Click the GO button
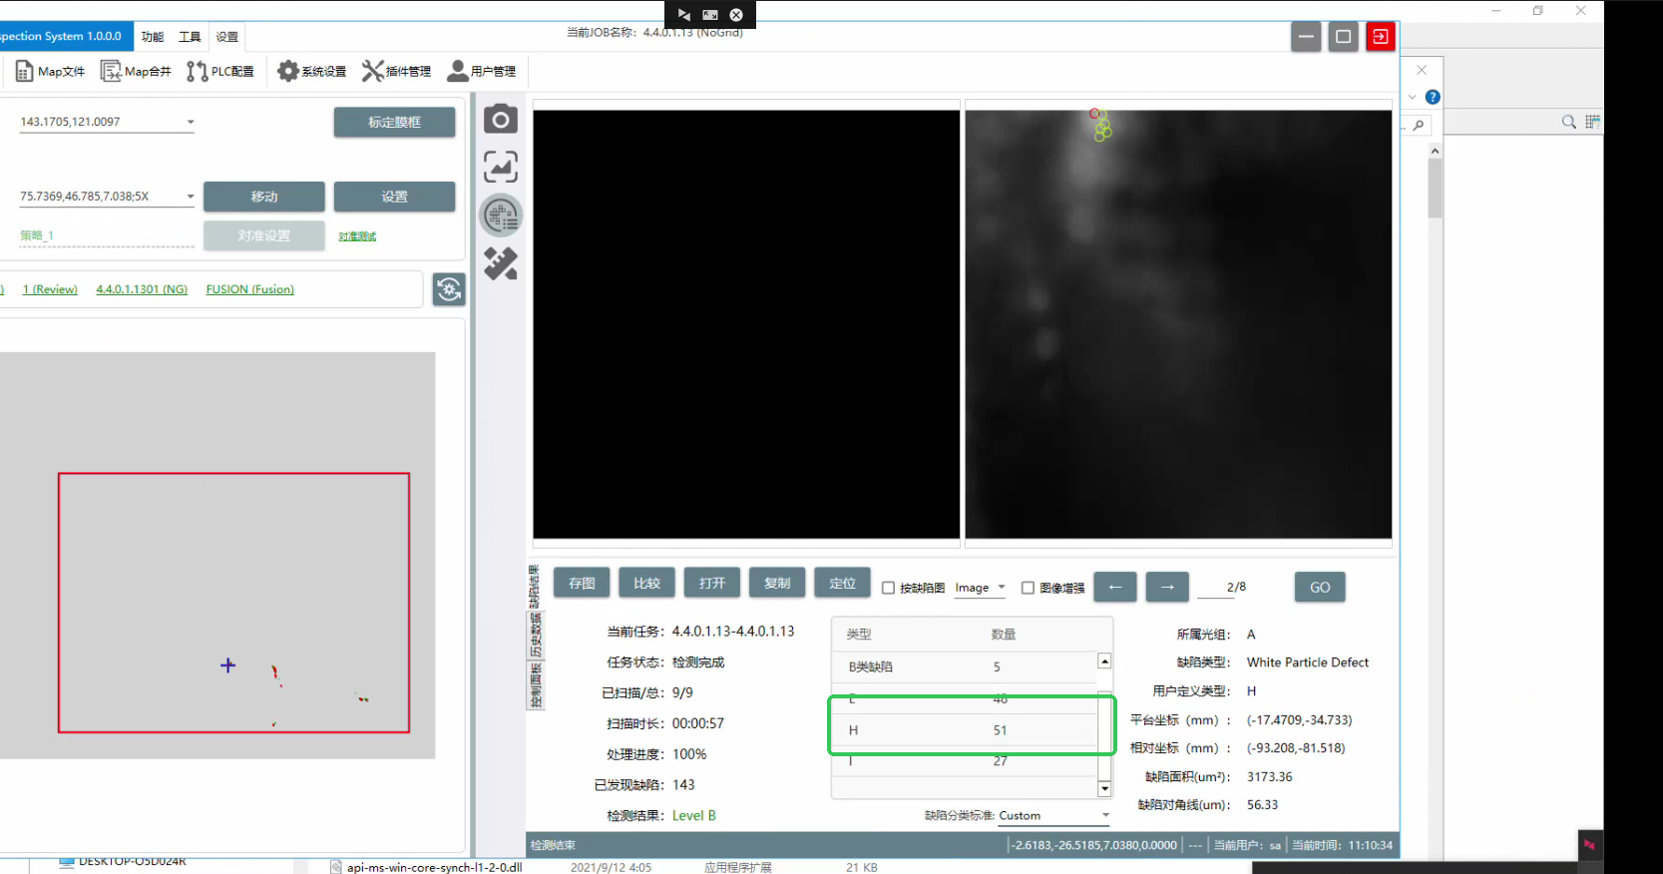Image resolution: width=1663 pixels, height=874 pixels. (1320, 587)
